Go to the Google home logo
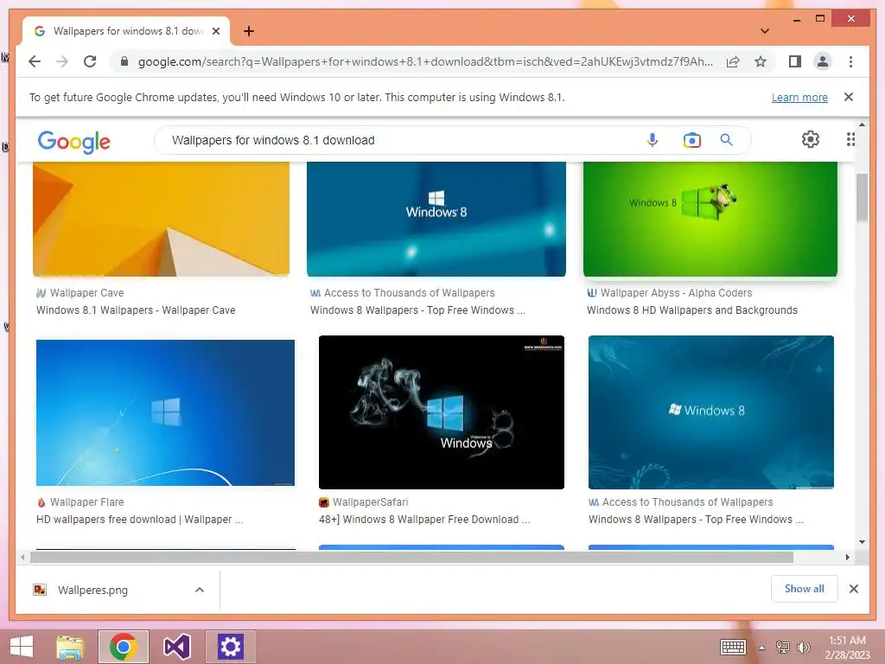Screen dimensions: 885x664 click(x=74, y=141)
